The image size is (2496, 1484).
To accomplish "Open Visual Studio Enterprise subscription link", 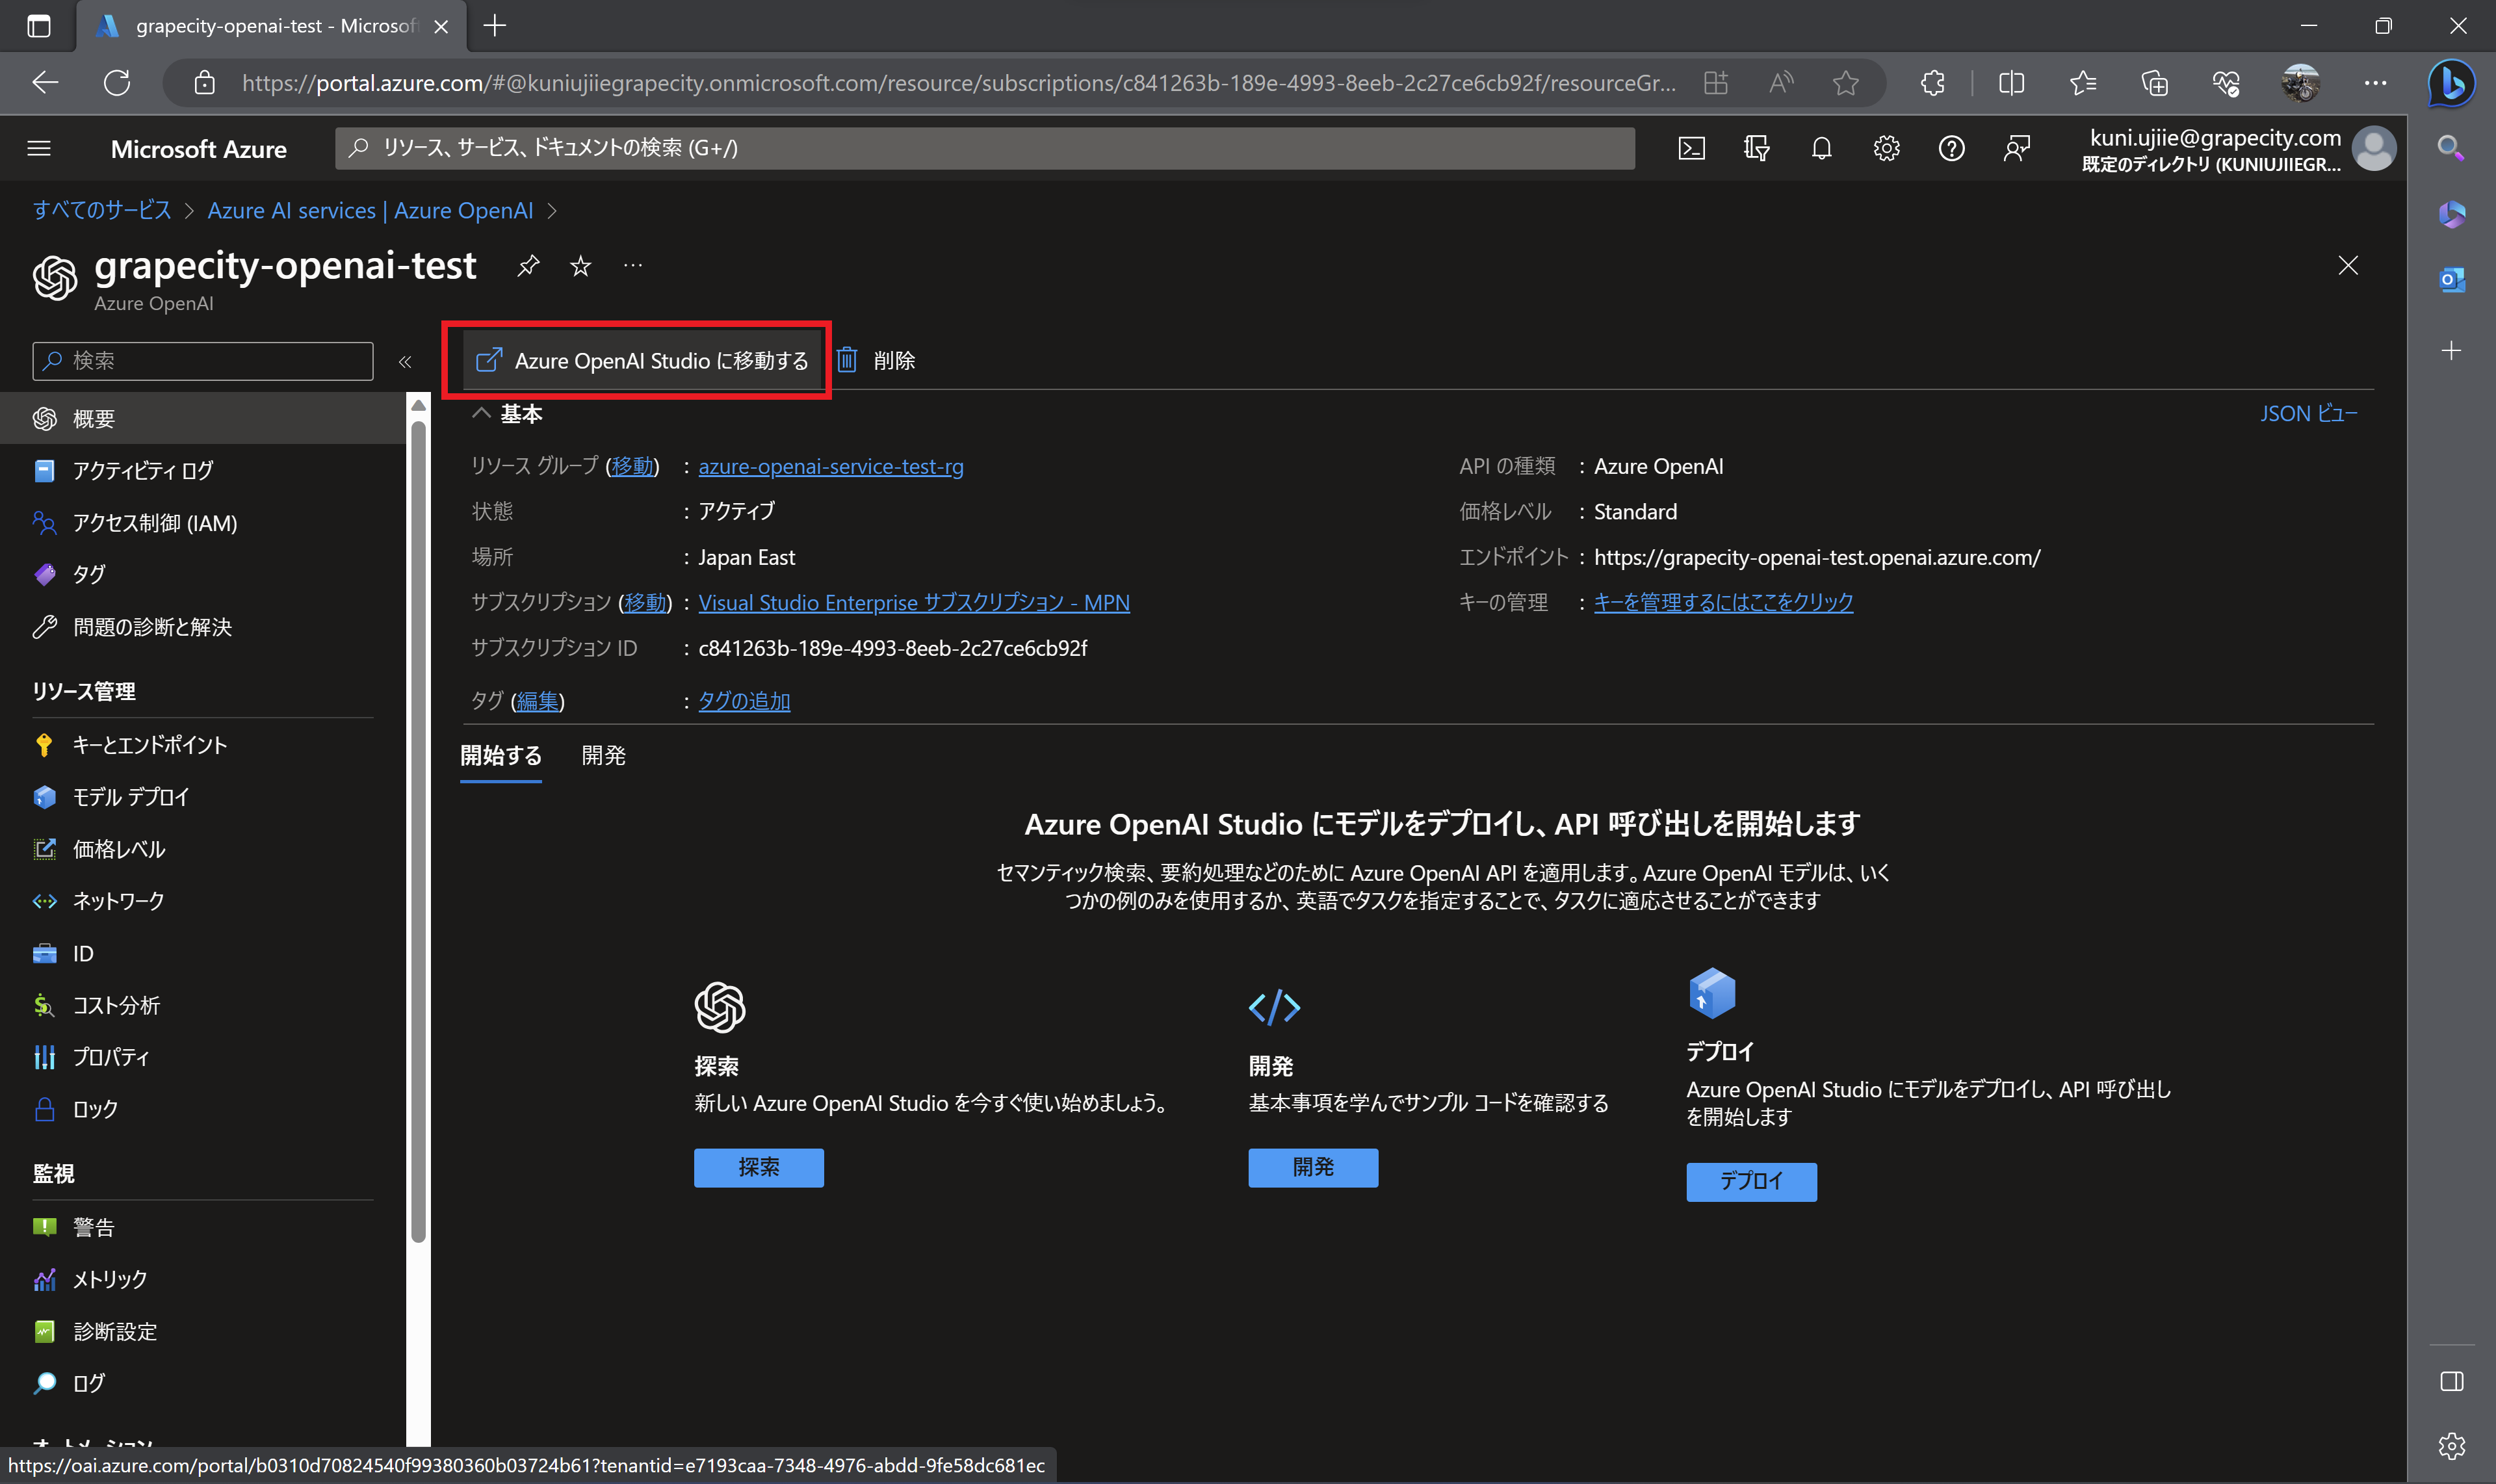I will click(914, 602).
